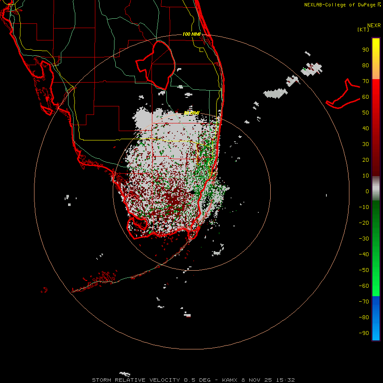Click the 100 NMI range ring label
This screenshot has height=383, width=383.
point(191,34)
